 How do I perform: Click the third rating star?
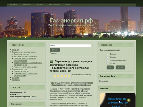[x=62, y=76]
